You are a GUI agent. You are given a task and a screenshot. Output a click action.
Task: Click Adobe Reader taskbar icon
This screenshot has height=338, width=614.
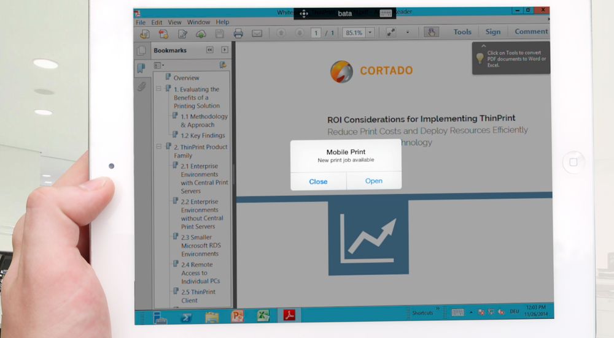(x=289, y=315)
